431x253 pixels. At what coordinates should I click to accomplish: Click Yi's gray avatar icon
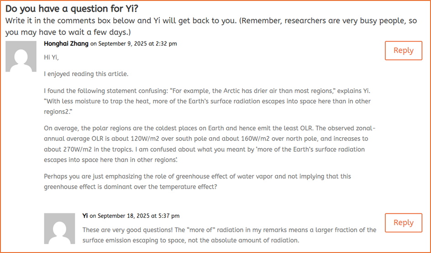tap(59, 229)
